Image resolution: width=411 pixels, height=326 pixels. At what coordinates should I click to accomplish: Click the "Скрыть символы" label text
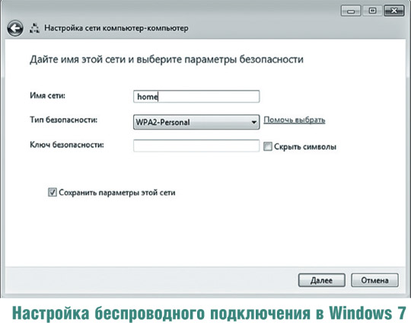[305, 146]
